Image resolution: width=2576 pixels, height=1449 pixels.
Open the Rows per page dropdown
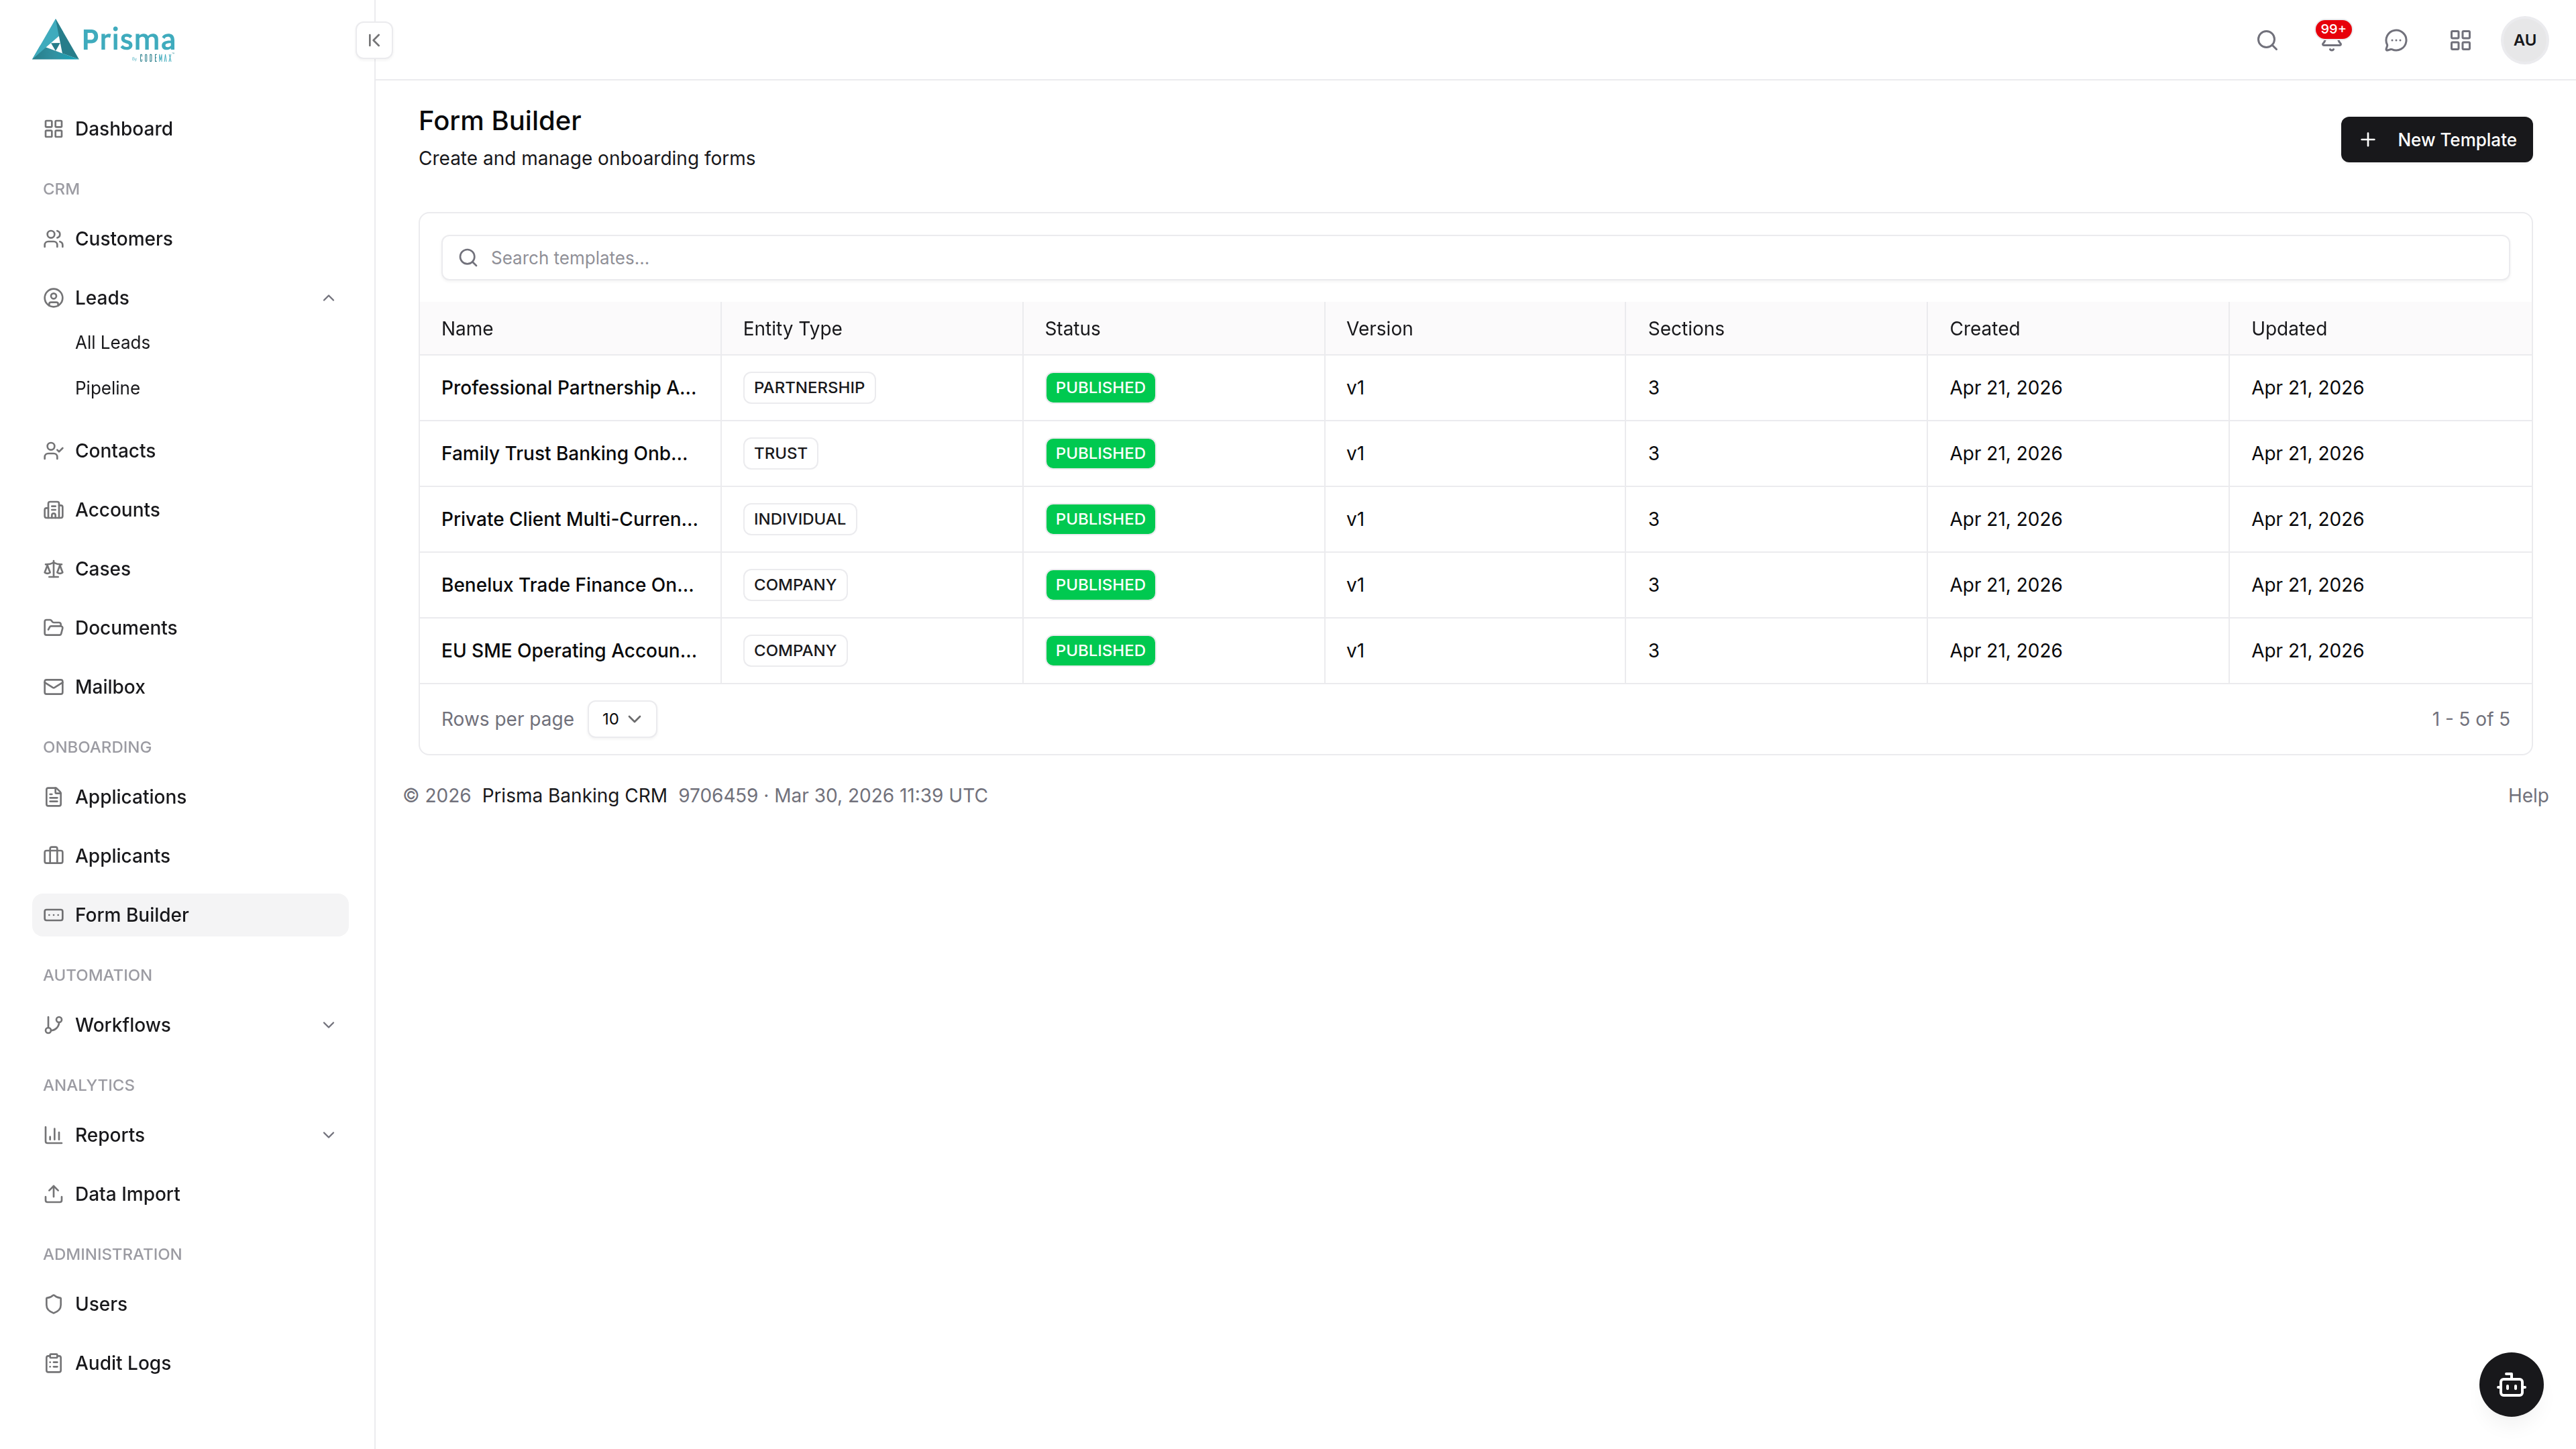622,719
